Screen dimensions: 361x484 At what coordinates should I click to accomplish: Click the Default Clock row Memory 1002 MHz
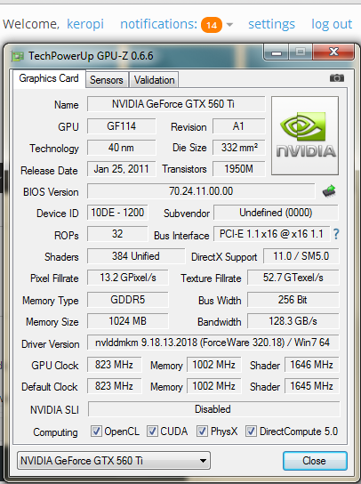[213, 386]
